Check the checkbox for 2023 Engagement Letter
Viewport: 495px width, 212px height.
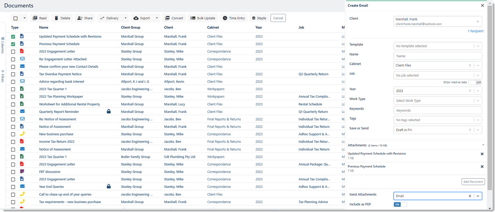point(13,51)
